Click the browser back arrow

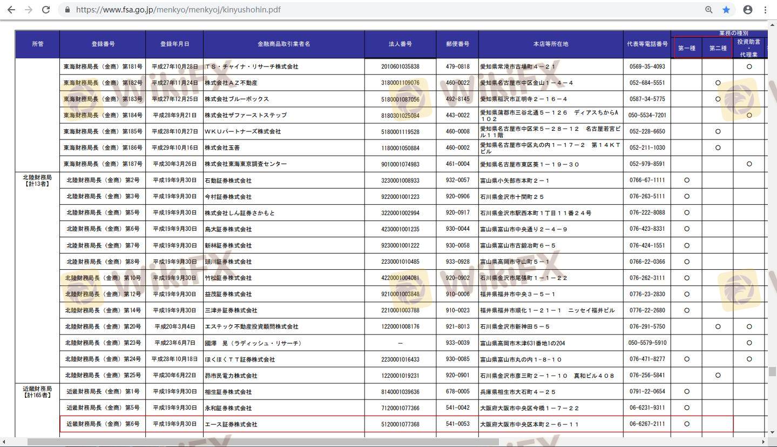pos(11,10)
